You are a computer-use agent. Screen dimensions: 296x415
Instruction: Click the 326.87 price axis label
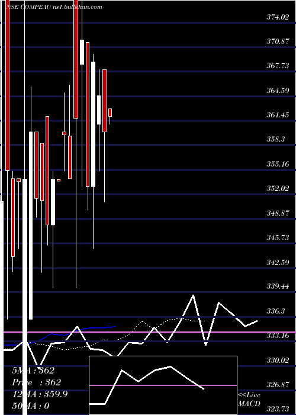click(x=278, y=385)
